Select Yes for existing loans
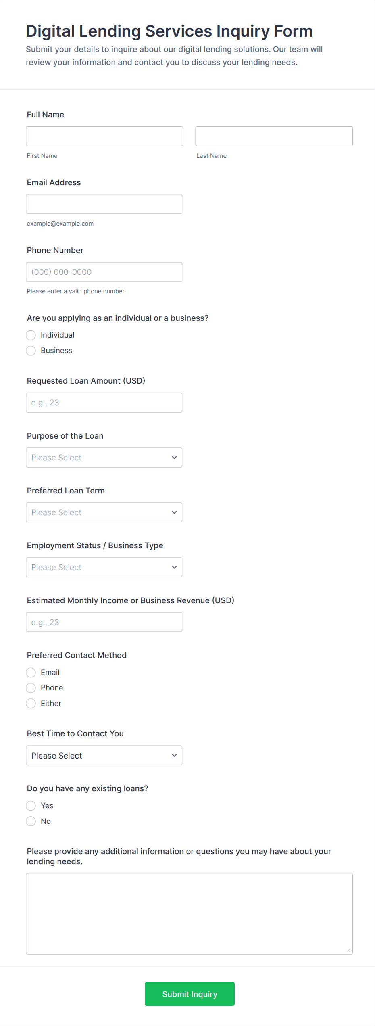This screenshot has height=1026, width=375. point(31,806)
